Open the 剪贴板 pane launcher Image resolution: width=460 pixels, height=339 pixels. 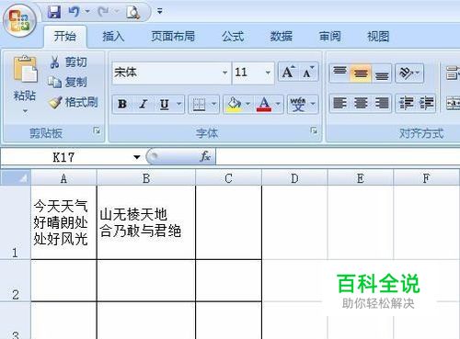(x=97, y=131)
